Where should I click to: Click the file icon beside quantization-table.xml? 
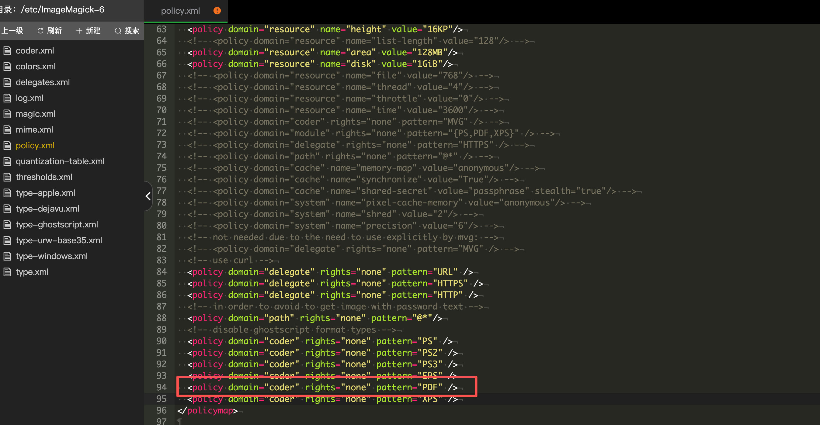coord(7,161)
